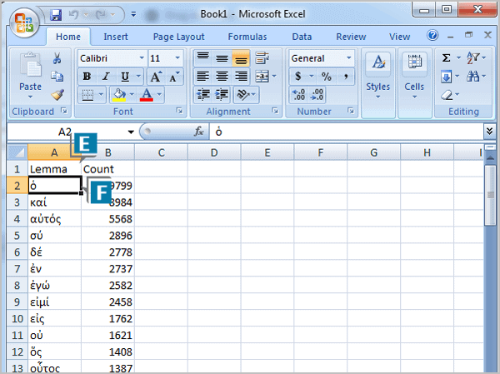Expand the Name Box dropdown arrow
500x374 pixels.
point(131,132)
